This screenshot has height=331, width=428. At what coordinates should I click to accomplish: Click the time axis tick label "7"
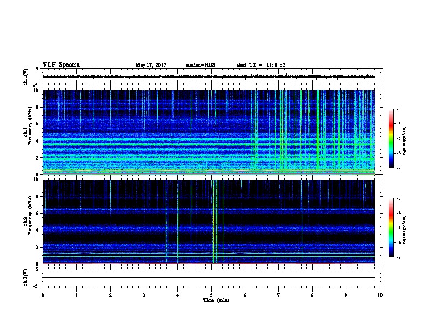coord(279,295)
